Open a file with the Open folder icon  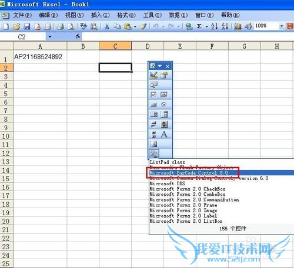point(16,26)
